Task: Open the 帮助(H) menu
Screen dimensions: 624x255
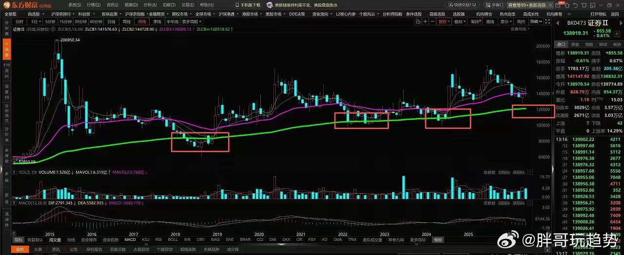Action: 207,4
